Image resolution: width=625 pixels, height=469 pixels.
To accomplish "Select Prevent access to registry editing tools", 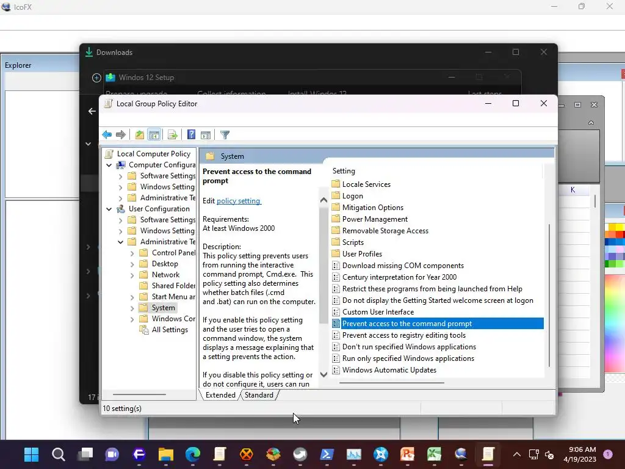I will [404, 335].
